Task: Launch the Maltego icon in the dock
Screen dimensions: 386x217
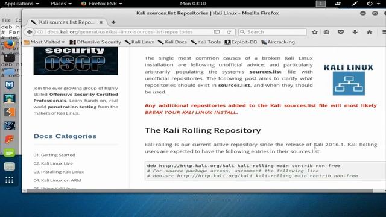Action: point(10,126)
